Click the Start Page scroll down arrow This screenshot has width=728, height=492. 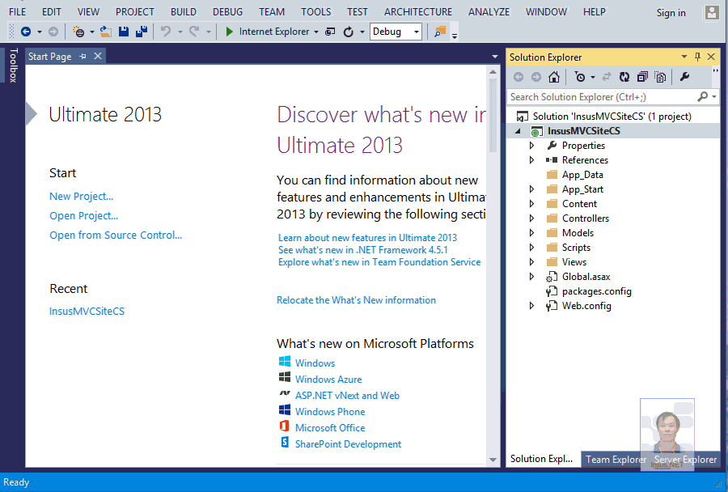[493, 460]
